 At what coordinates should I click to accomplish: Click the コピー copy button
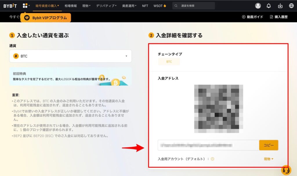(x=269, y=145)
